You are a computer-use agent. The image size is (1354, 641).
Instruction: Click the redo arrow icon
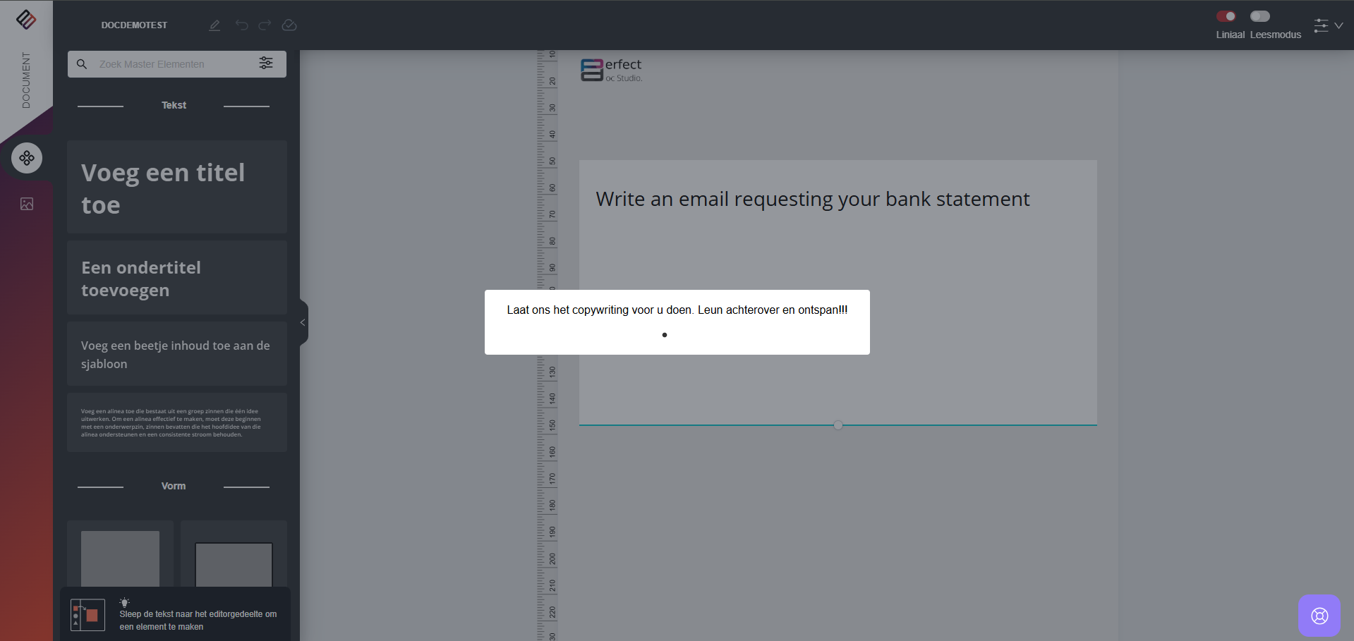(265, 25)
